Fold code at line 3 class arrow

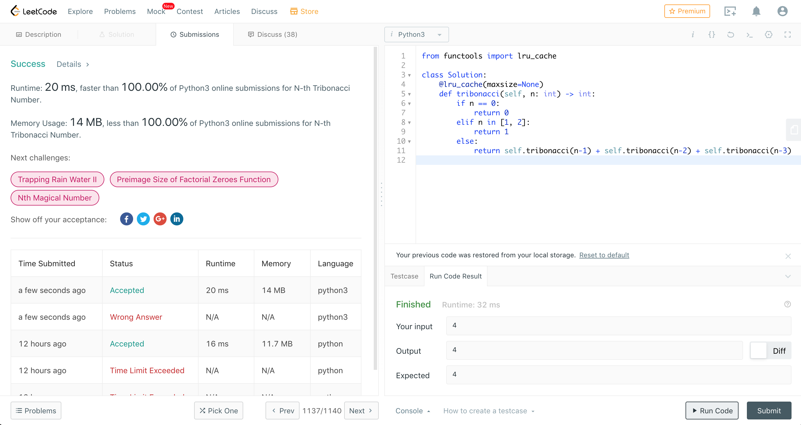pos(409,75)
